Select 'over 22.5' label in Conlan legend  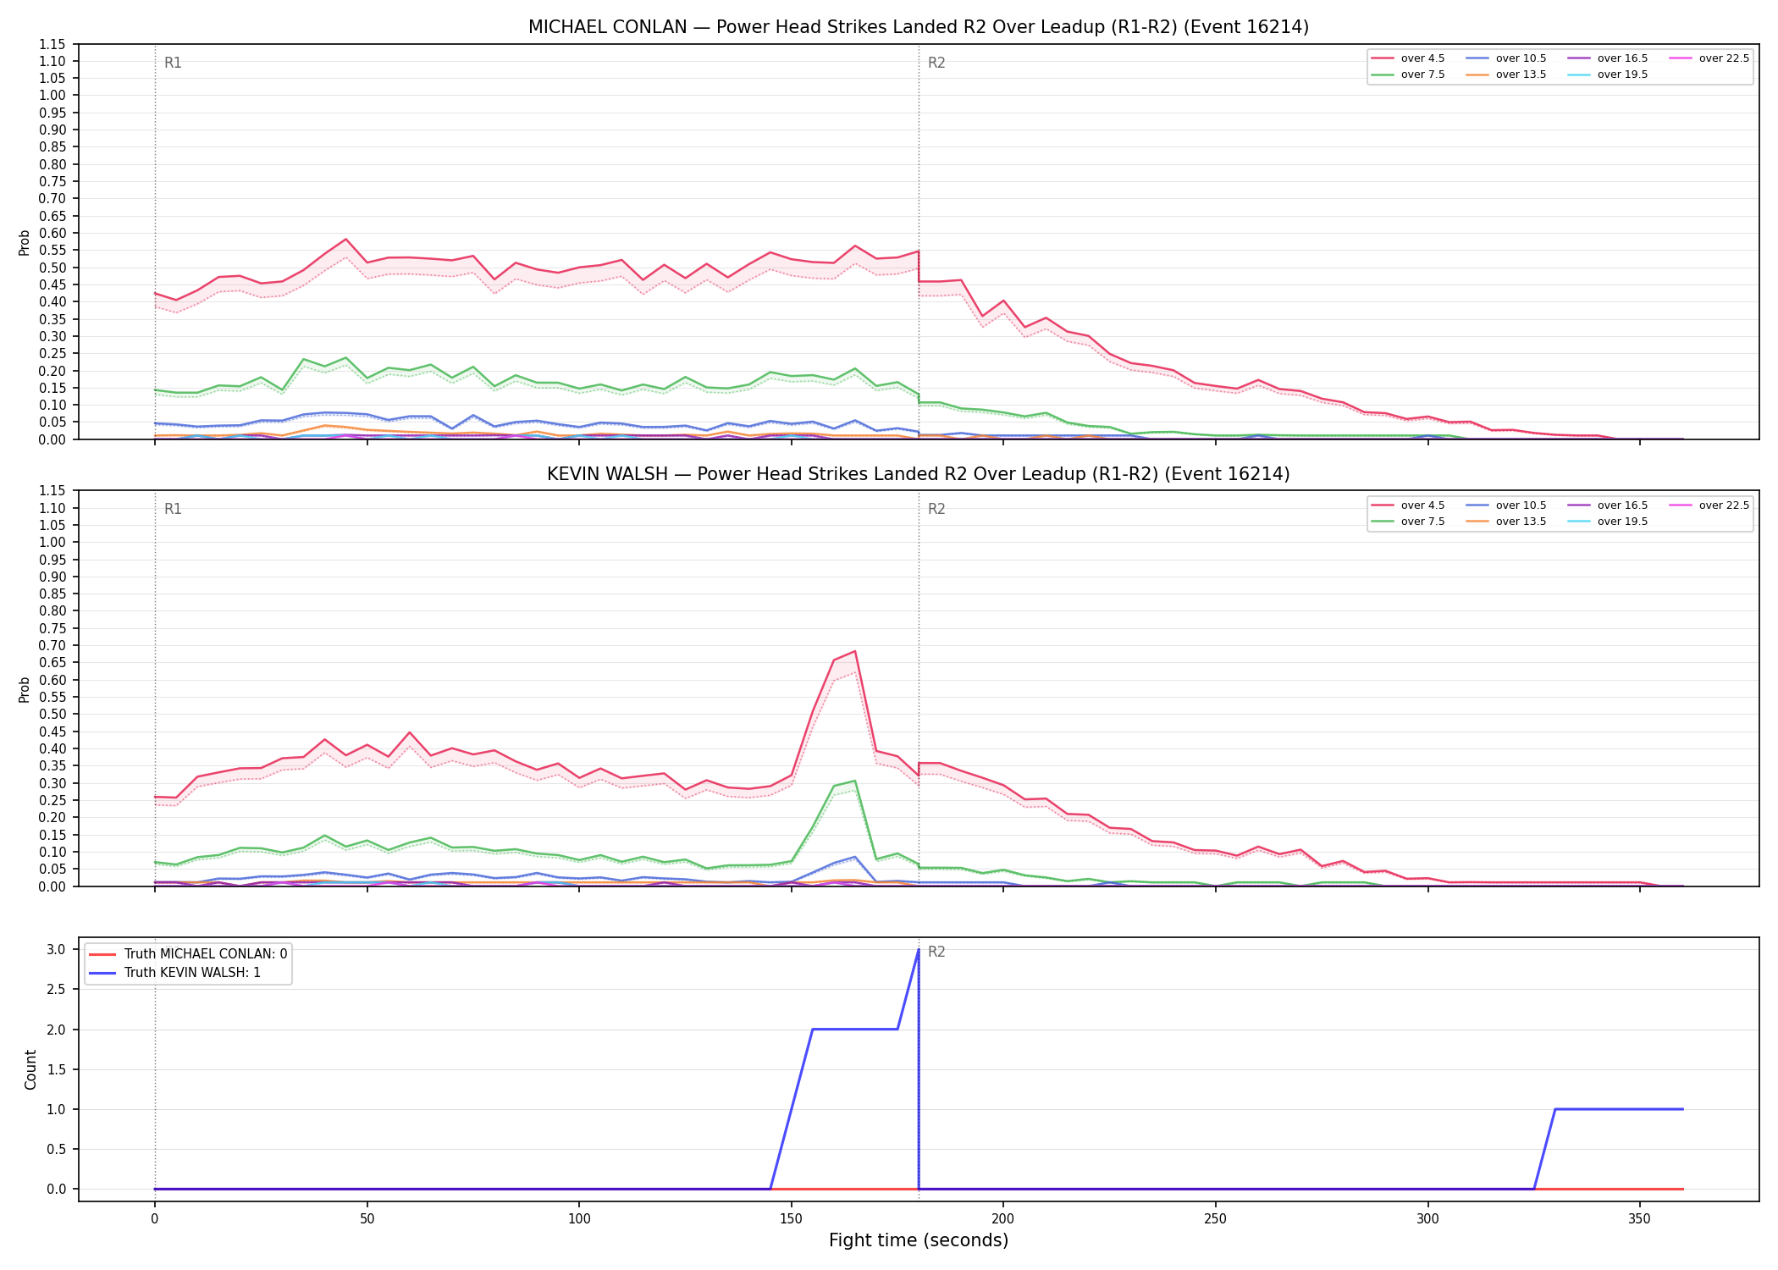click(1724, 58)
